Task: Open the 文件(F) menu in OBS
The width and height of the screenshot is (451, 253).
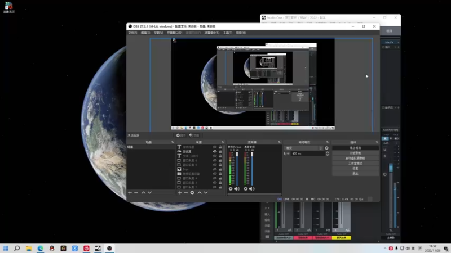Action: click(x=132, y=33)
